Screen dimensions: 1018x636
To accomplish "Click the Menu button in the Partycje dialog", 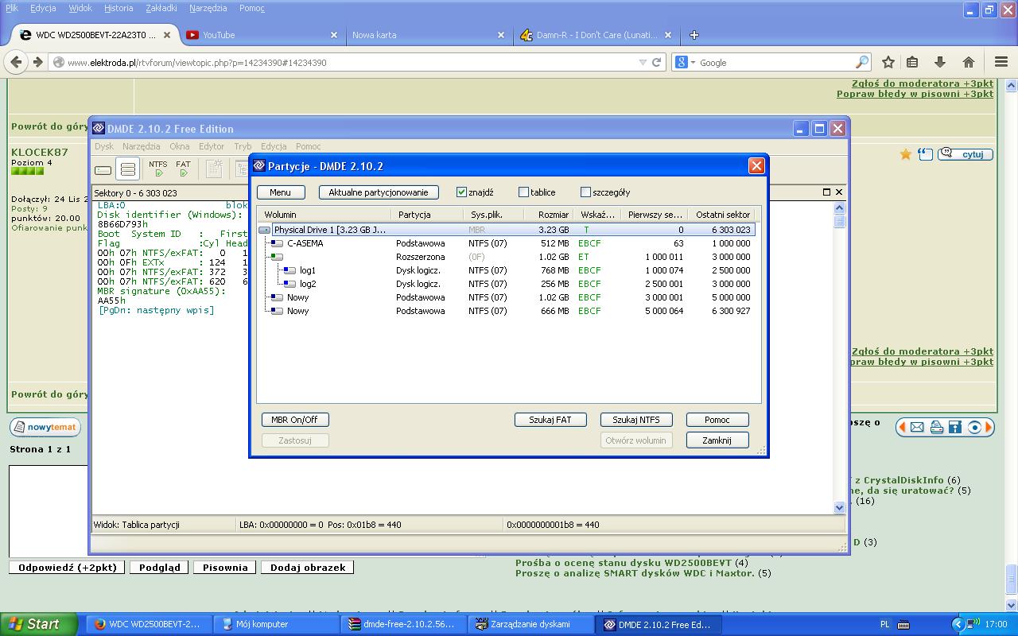I will coord(280,192).
